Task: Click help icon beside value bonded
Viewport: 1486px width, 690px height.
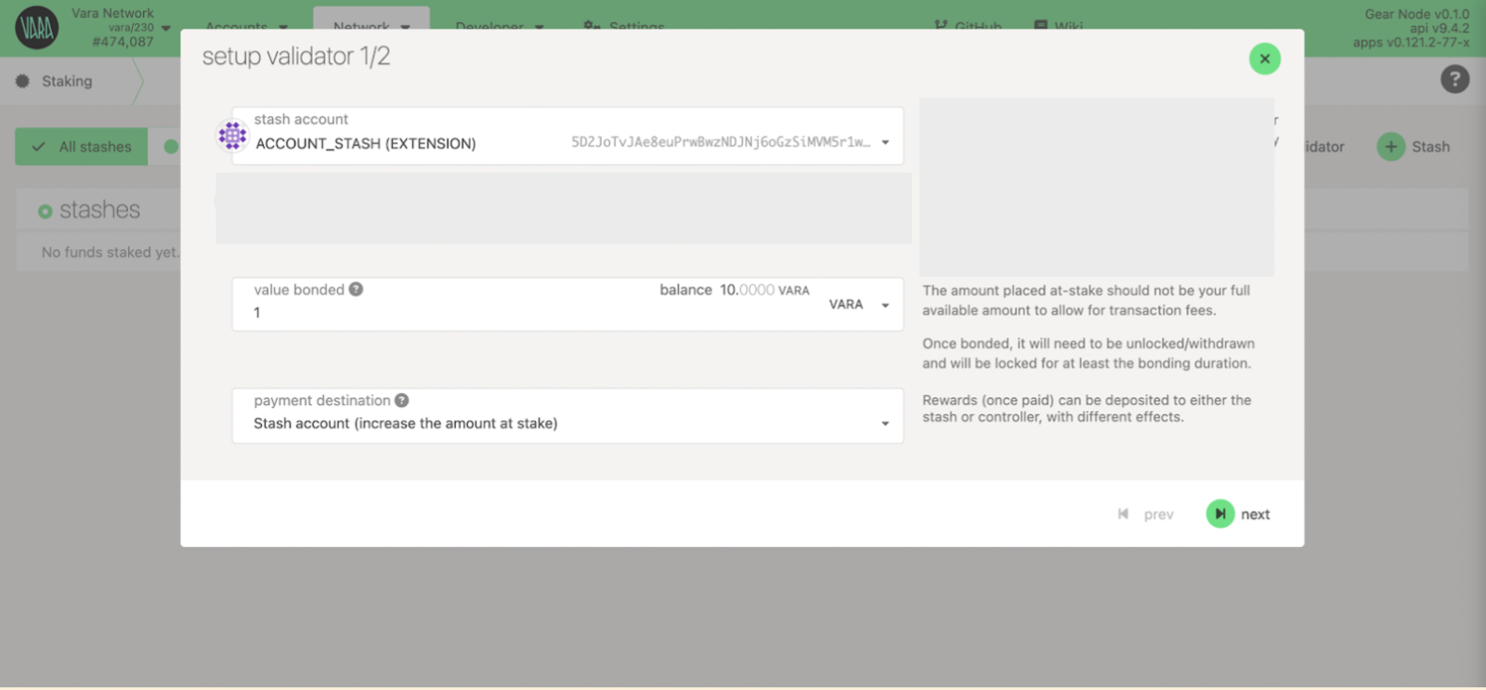Action: (356, 290)
